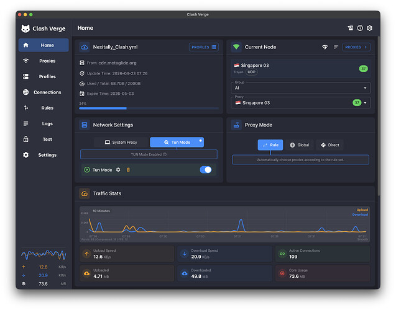Screen dimensions: 396x310
Task: Click the Singapore 03 node card
Action: tap(300, 68)
